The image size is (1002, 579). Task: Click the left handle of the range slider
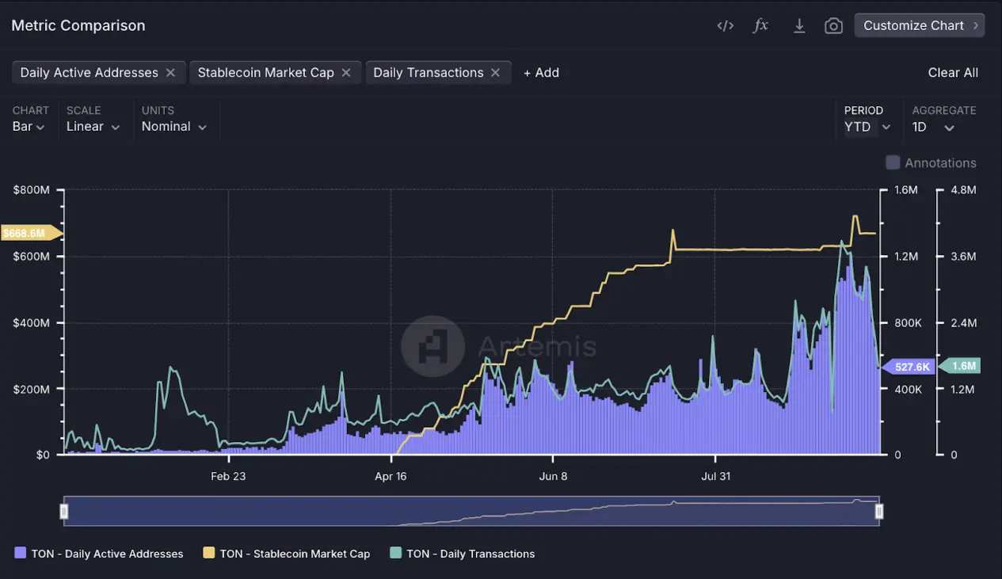tap(64, 511)
